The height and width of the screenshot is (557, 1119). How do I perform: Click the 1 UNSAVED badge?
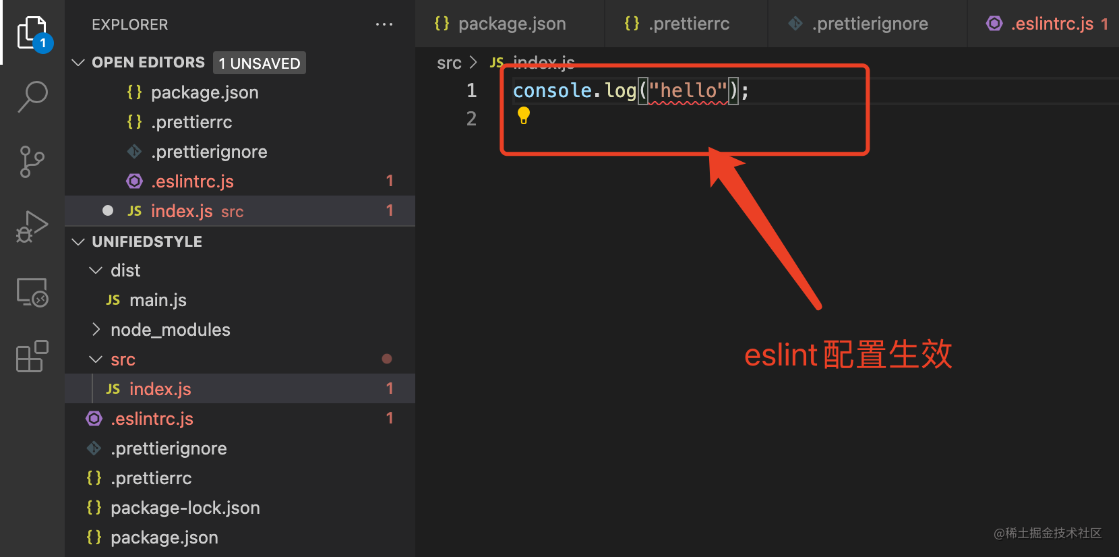coord(260,63)
